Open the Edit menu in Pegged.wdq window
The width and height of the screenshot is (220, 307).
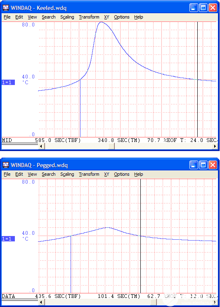19,174
